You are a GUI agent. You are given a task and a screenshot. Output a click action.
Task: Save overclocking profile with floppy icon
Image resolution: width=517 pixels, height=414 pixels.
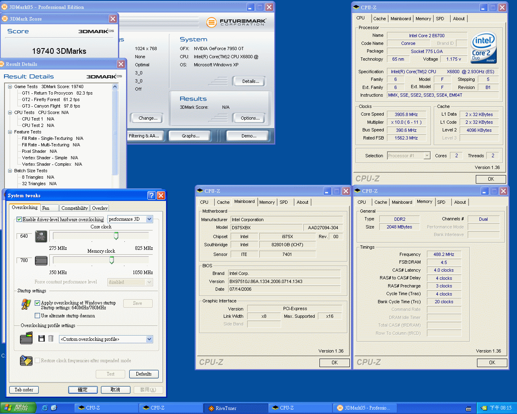tap(41, 338)
